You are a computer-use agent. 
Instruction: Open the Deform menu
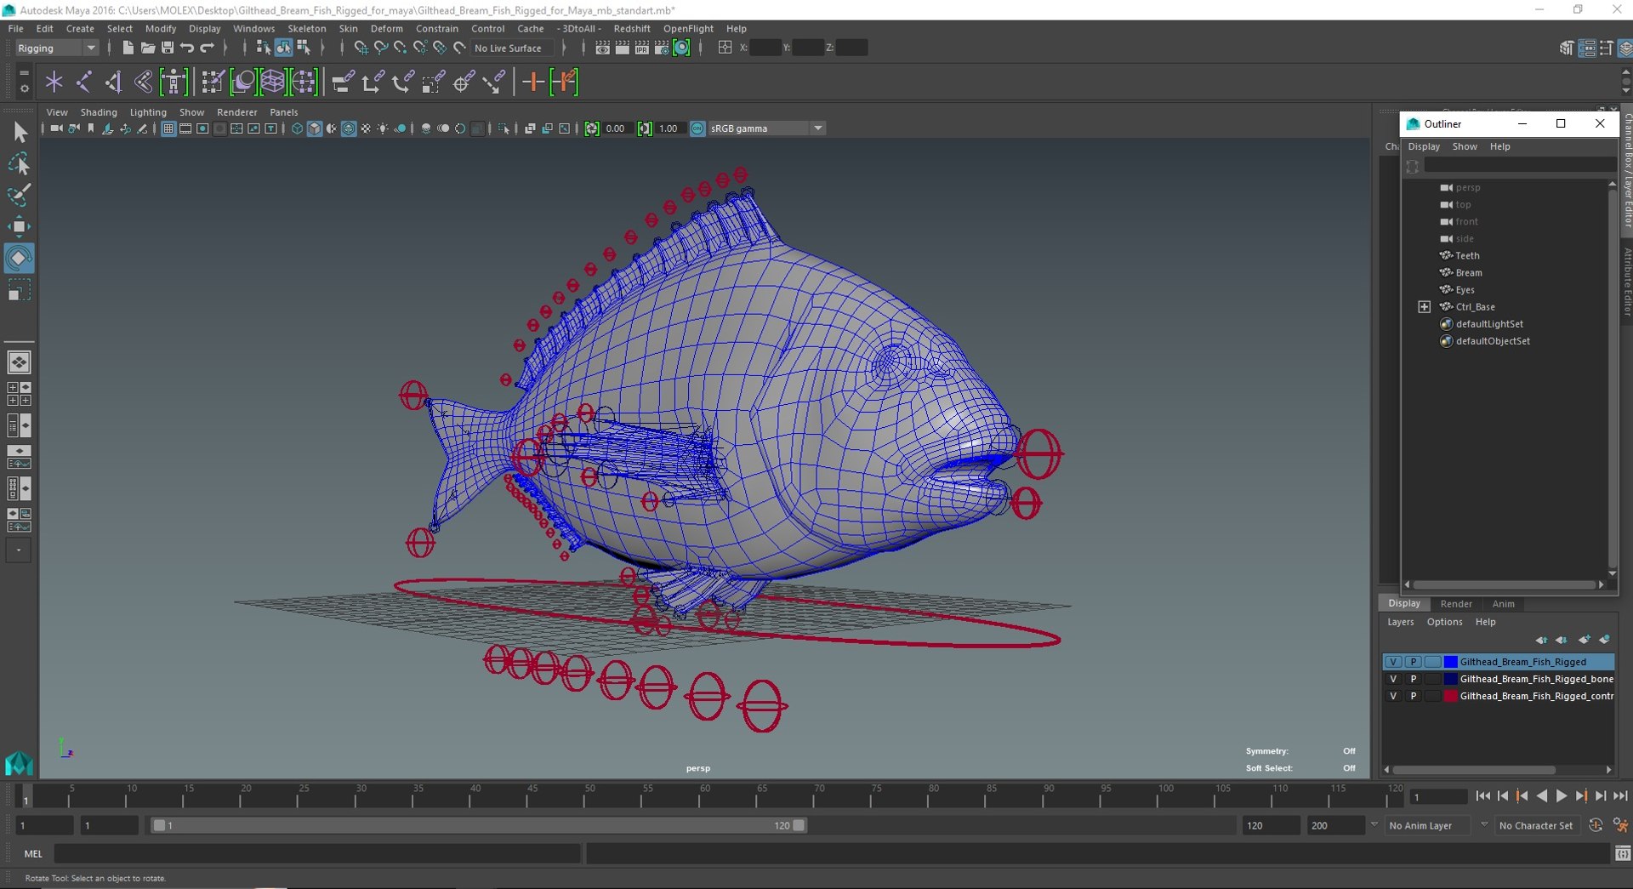pos(386,29)
